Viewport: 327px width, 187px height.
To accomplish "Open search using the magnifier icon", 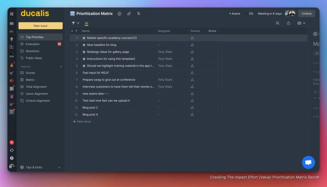I will click(278, 23).
